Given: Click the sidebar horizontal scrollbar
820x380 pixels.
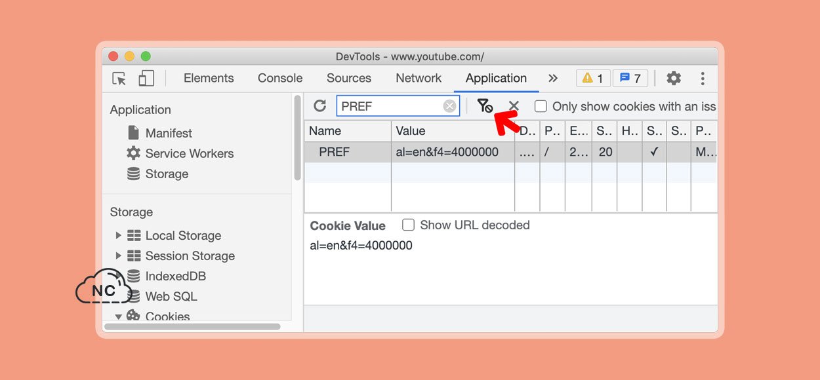Looking at the screenshot, I should coord(192,326).
